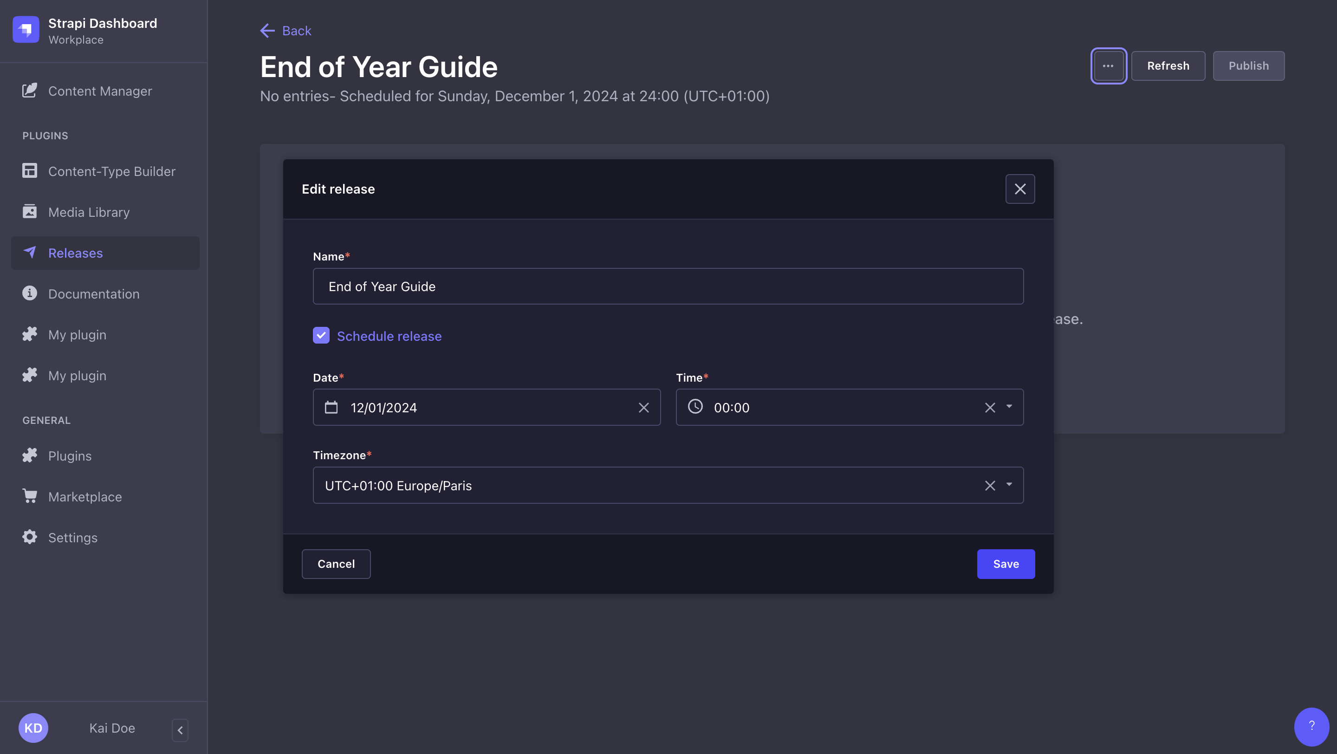Open the Content Manager from sidebar
The width and height of the screenshot is (1337, 754).
(100, 91)
